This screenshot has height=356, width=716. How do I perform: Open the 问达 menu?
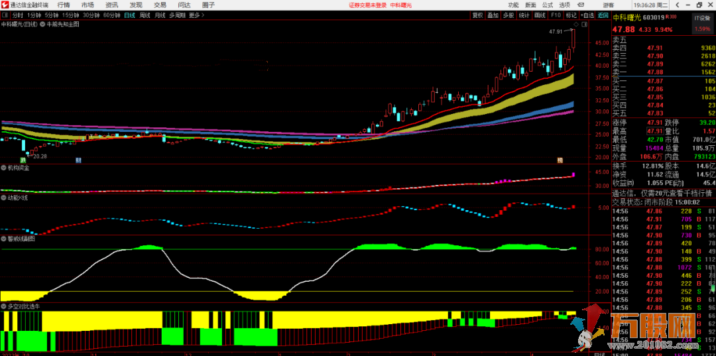pos(184,5)
